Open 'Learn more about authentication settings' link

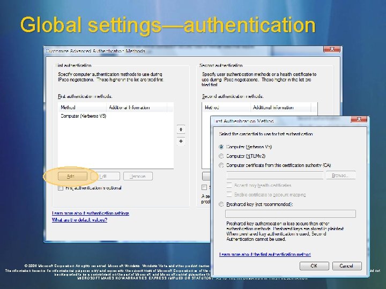[91, 213]
